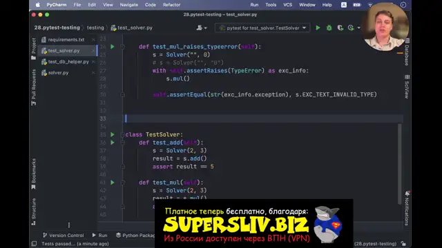
Task: Open the tabs overflow three-dots icon
Action: coord(69,225)
